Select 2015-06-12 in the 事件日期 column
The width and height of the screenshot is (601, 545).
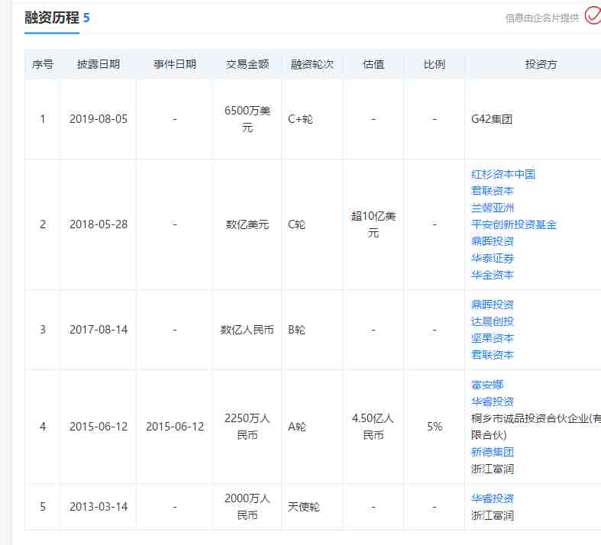[x=175, y=427]
